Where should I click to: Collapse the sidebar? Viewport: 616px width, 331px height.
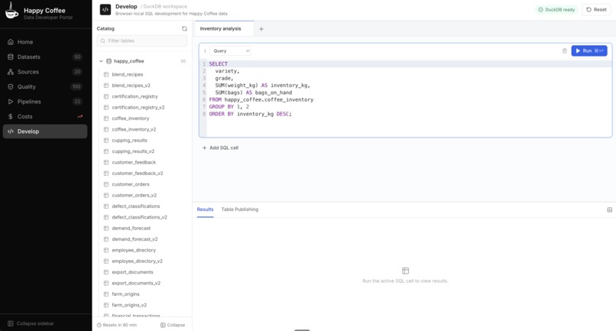point(31,323)
